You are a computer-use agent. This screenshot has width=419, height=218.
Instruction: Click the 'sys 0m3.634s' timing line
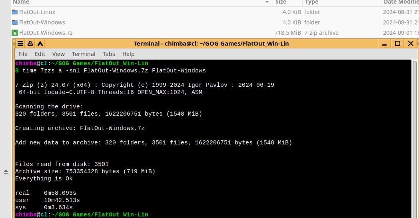pyautogui.click(x=44, y=208)
